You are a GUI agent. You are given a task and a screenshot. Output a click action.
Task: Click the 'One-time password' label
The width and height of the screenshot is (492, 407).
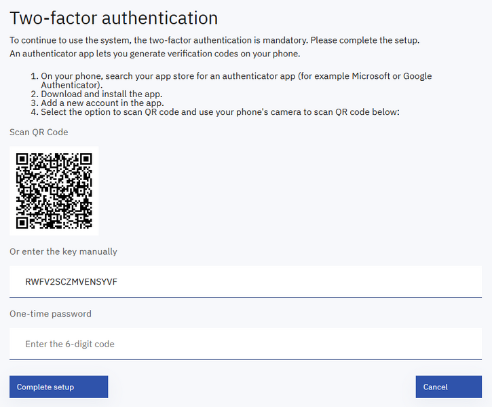point(50,314)
